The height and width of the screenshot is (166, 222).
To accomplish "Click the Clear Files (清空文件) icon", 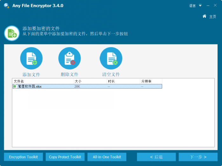I will coord(111,58).
